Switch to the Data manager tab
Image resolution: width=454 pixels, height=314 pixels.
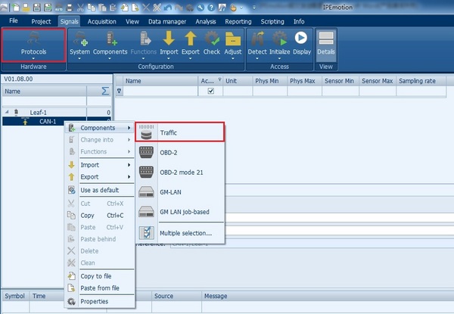click(x=167, y=21)
